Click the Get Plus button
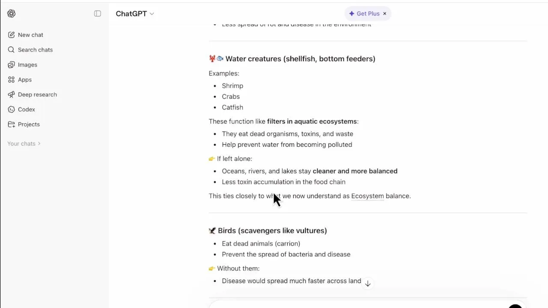Screen dimensions: 548x308 tap(364, 14)
